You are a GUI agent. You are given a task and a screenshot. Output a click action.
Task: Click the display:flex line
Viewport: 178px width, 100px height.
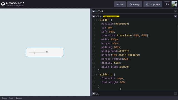111,63
